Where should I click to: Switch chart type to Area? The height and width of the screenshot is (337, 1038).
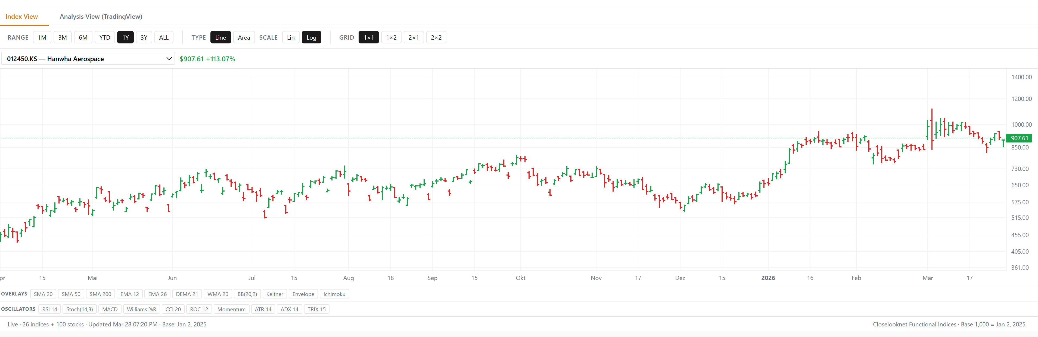[243, 37]
